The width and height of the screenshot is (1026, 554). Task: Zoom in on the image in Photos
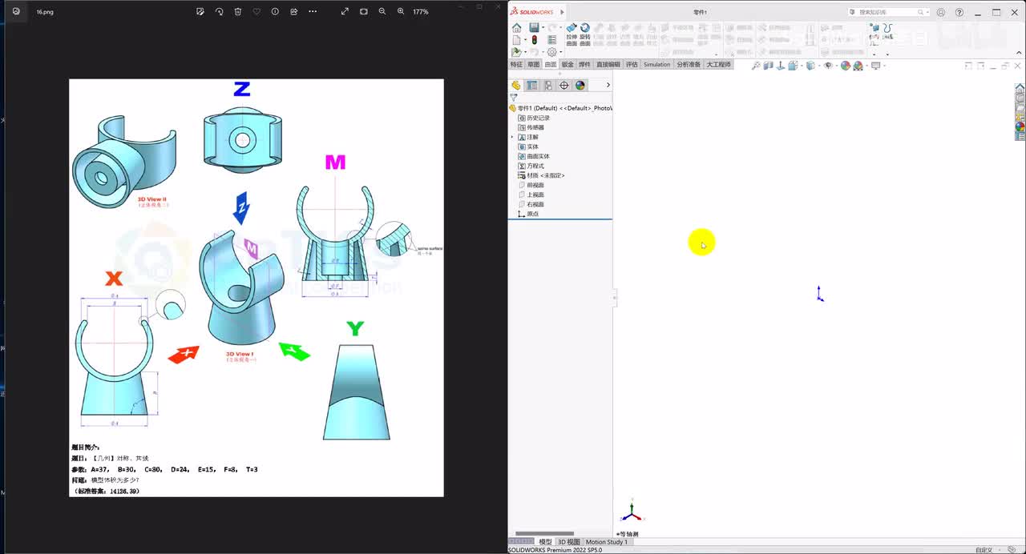click(401, 12)
